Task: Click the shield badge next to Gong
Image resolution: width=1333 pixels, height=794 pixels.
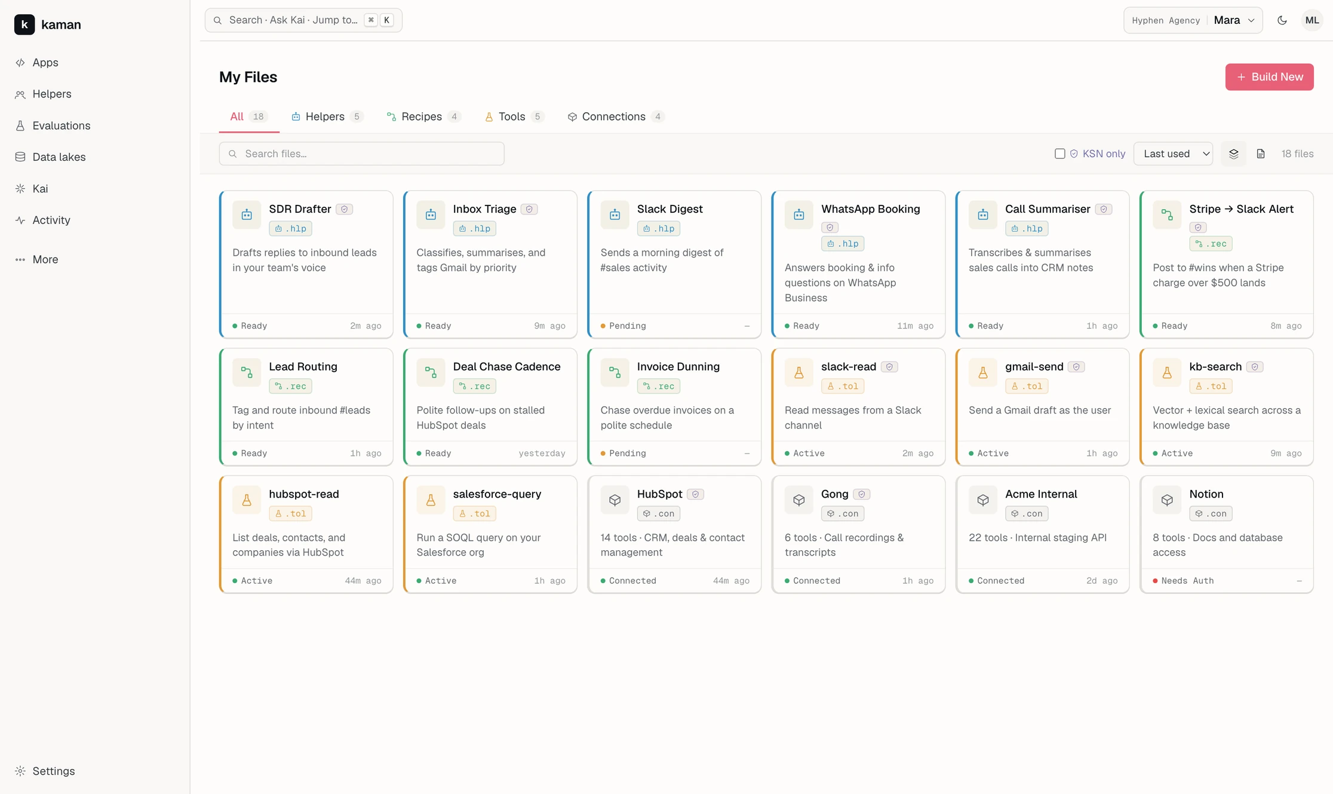Action: (861, 494)
